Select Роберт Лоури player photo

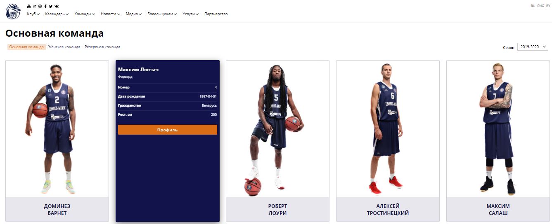277,129
